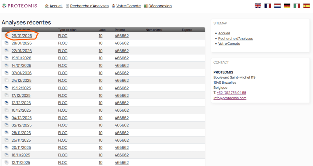Select the Italian flag icon
Viewport: 313px width, 166px height.
[x=297, y=6]
